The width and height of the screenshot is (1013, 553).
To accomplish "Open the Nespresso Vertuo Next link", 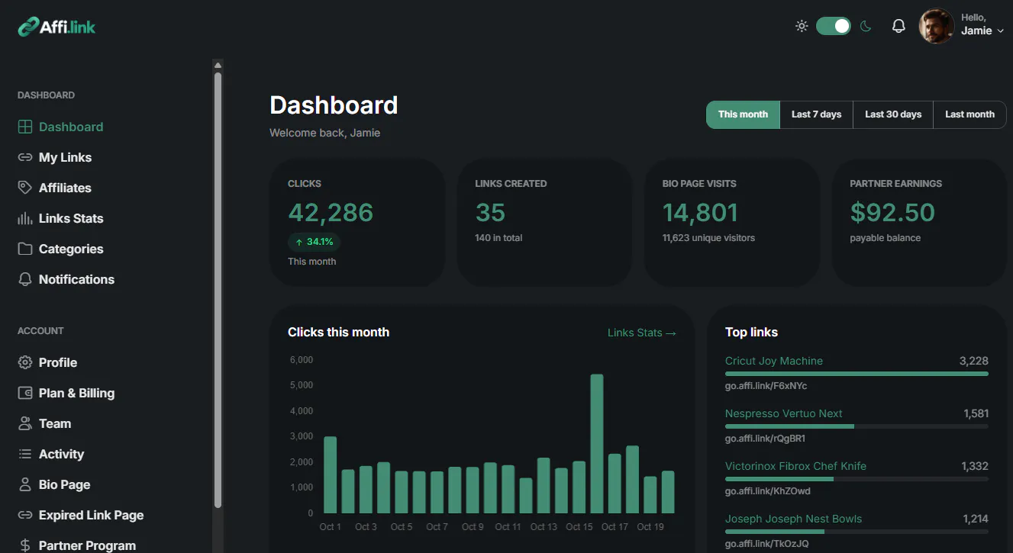I will [784, 413].
